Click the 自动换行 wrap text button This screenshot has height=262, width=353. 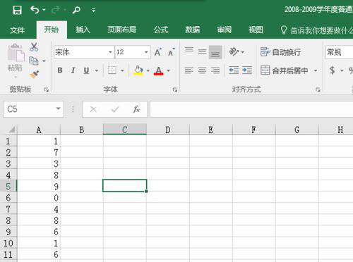point(280,52)
